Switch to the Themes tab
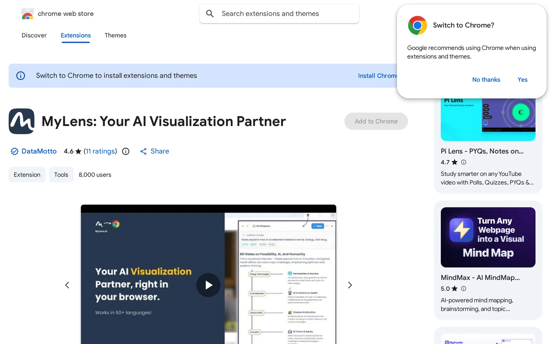 [x=115, y=35]
